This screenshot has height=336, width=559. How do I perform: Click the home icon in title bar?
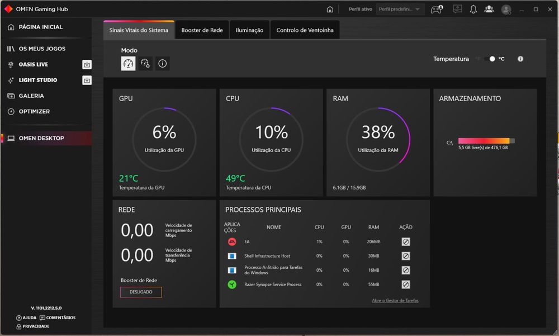click(330, 10)
